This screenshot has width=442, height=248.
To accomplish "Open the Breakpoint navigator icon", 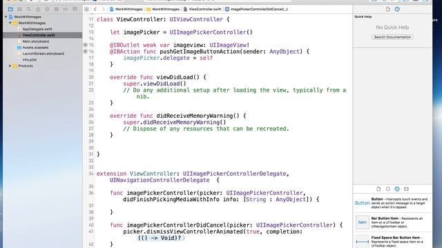I will click(x=66, y=9).
